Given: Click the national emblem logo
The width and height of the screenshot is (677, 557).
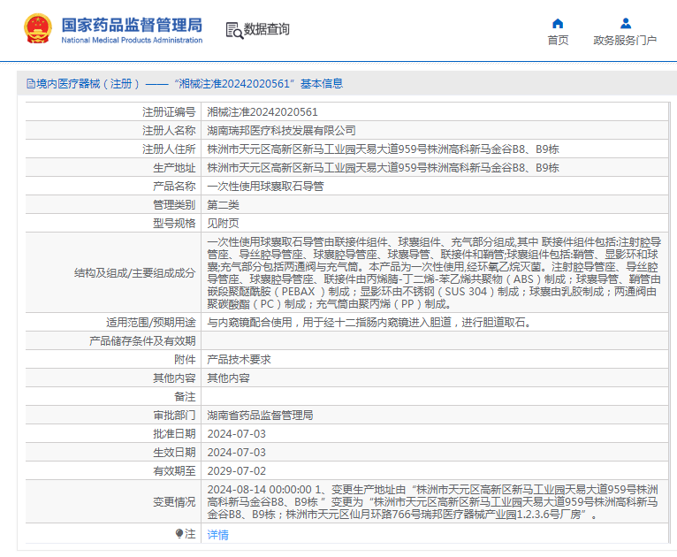Looking at the screenshot, I should click(x=38, y=28).
